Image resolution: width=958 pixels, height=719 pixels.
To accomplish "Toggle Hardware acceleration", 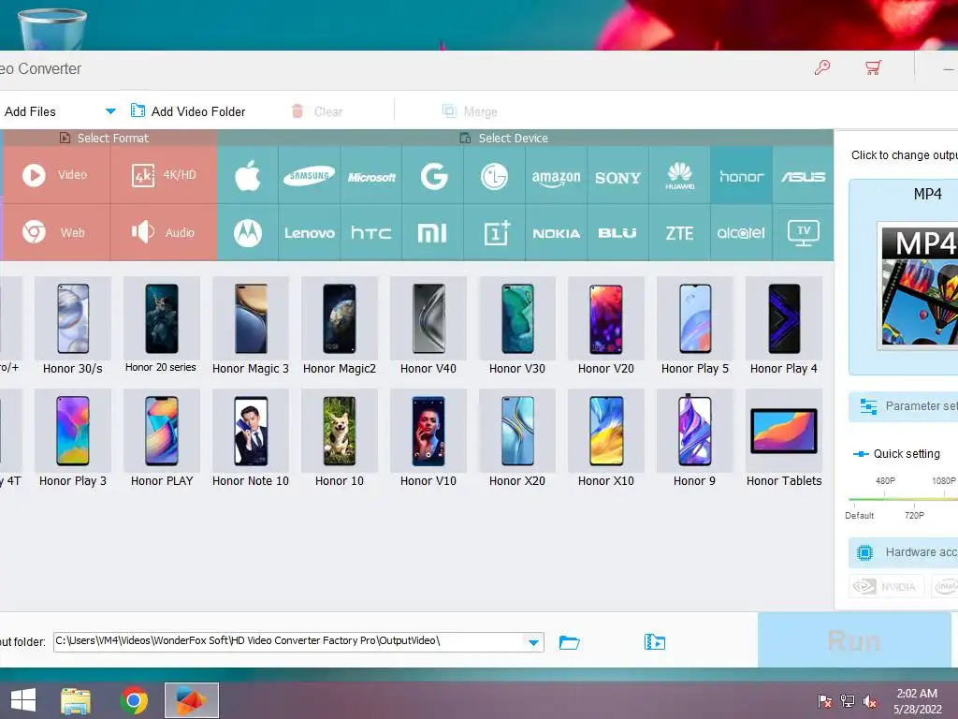I will 904,552.
